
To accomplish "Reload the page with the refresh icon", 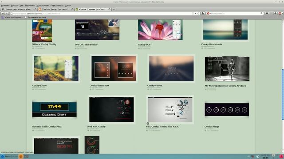I will 198,14.
